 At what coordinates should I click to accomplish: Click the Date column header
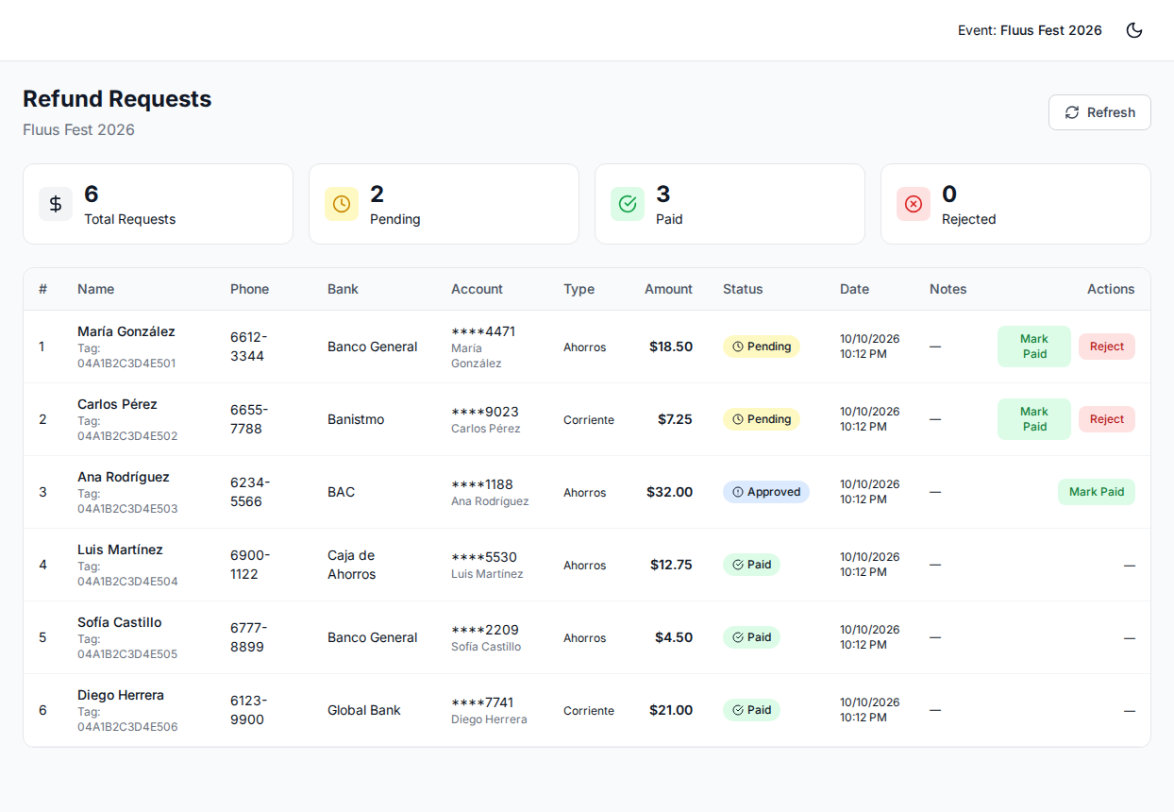pos(855,289)
